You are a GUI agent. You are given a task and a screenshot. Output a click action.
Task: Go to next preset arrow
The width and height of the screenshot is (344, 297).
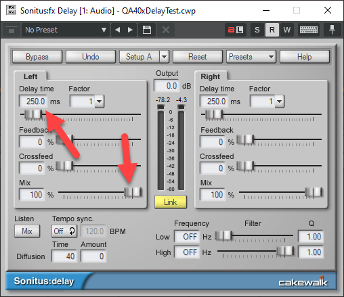[130, 30]
